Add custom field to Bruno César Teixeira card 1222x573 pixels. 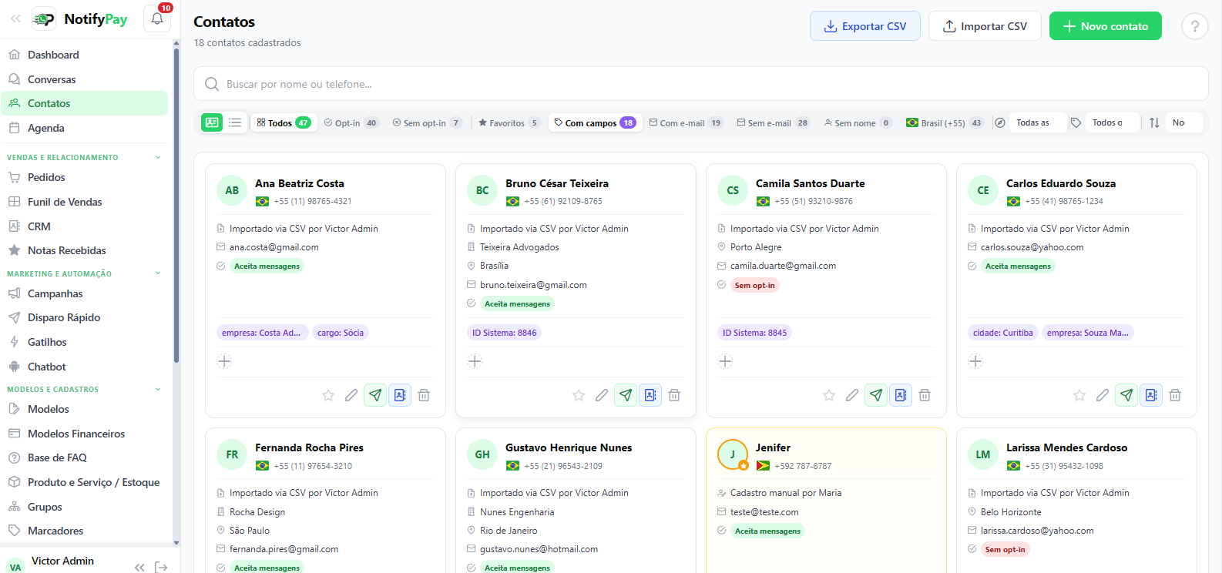[x=475, y=361]
